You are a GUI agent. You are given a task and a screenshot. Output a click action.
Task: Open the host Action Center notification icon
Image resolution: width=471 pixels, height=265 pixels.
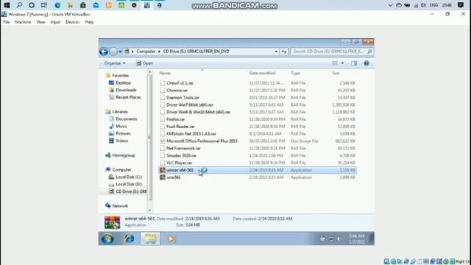pos(461,5)
